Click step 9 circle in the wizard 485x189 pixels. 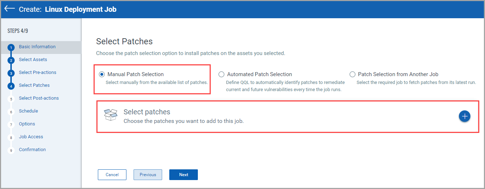11,150
